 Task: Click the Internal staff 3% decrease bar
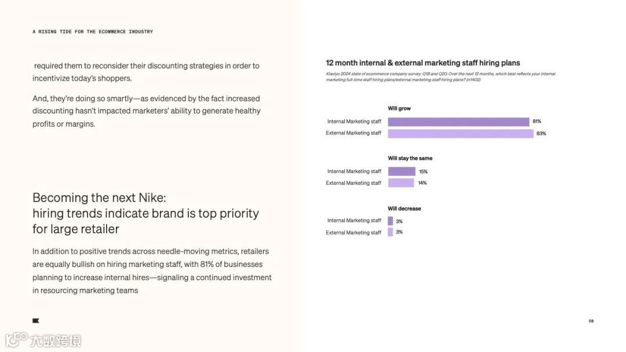pyautogui.click(x=391, y=221)
